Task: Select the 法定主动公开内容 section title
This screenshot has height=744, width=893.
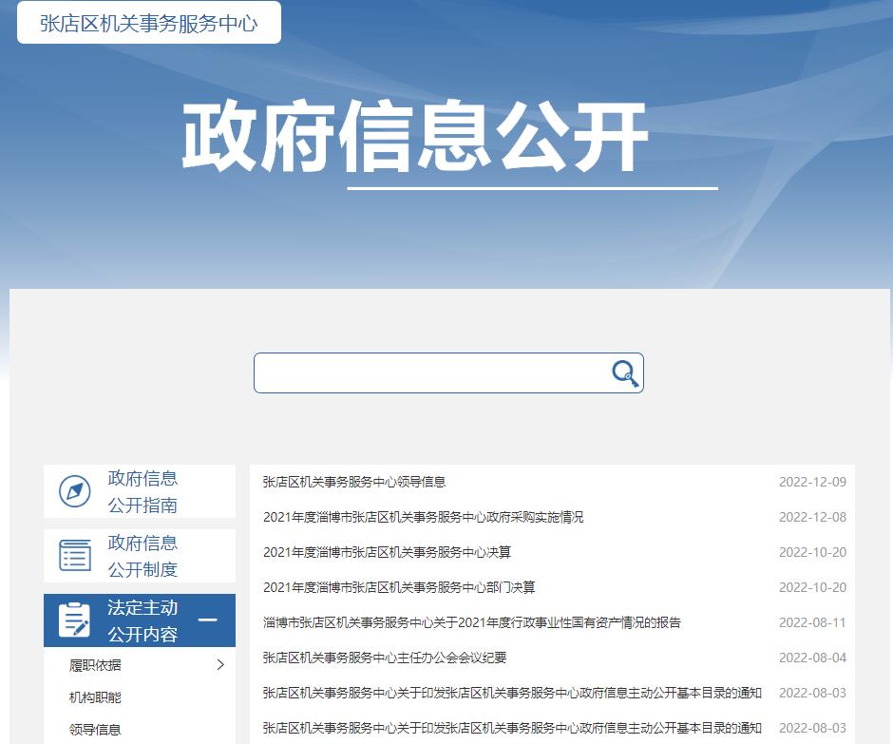Action: coord(142,620)
